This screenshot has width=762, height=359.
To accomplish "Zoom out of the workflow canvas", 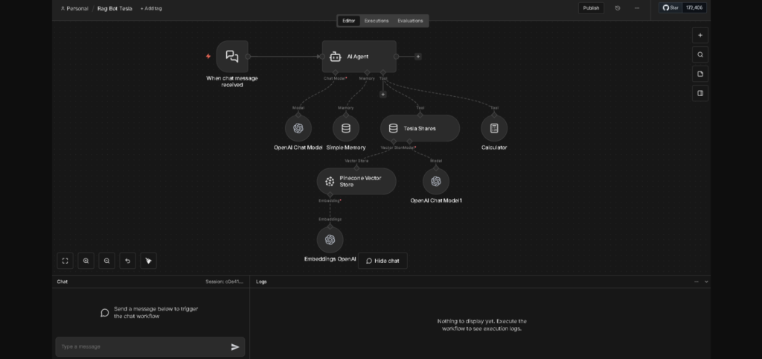I will tap(107, 261).
